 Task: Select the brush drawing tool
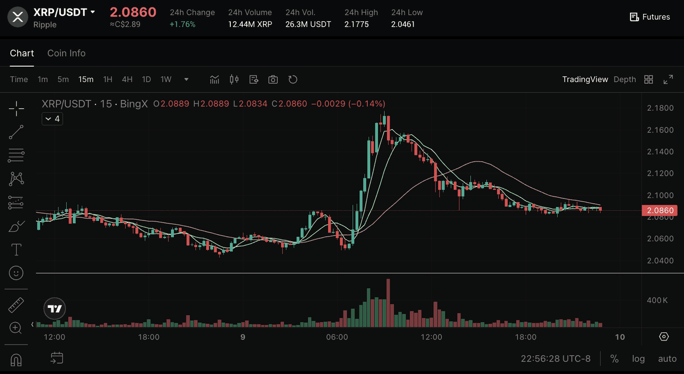(16, 226)
